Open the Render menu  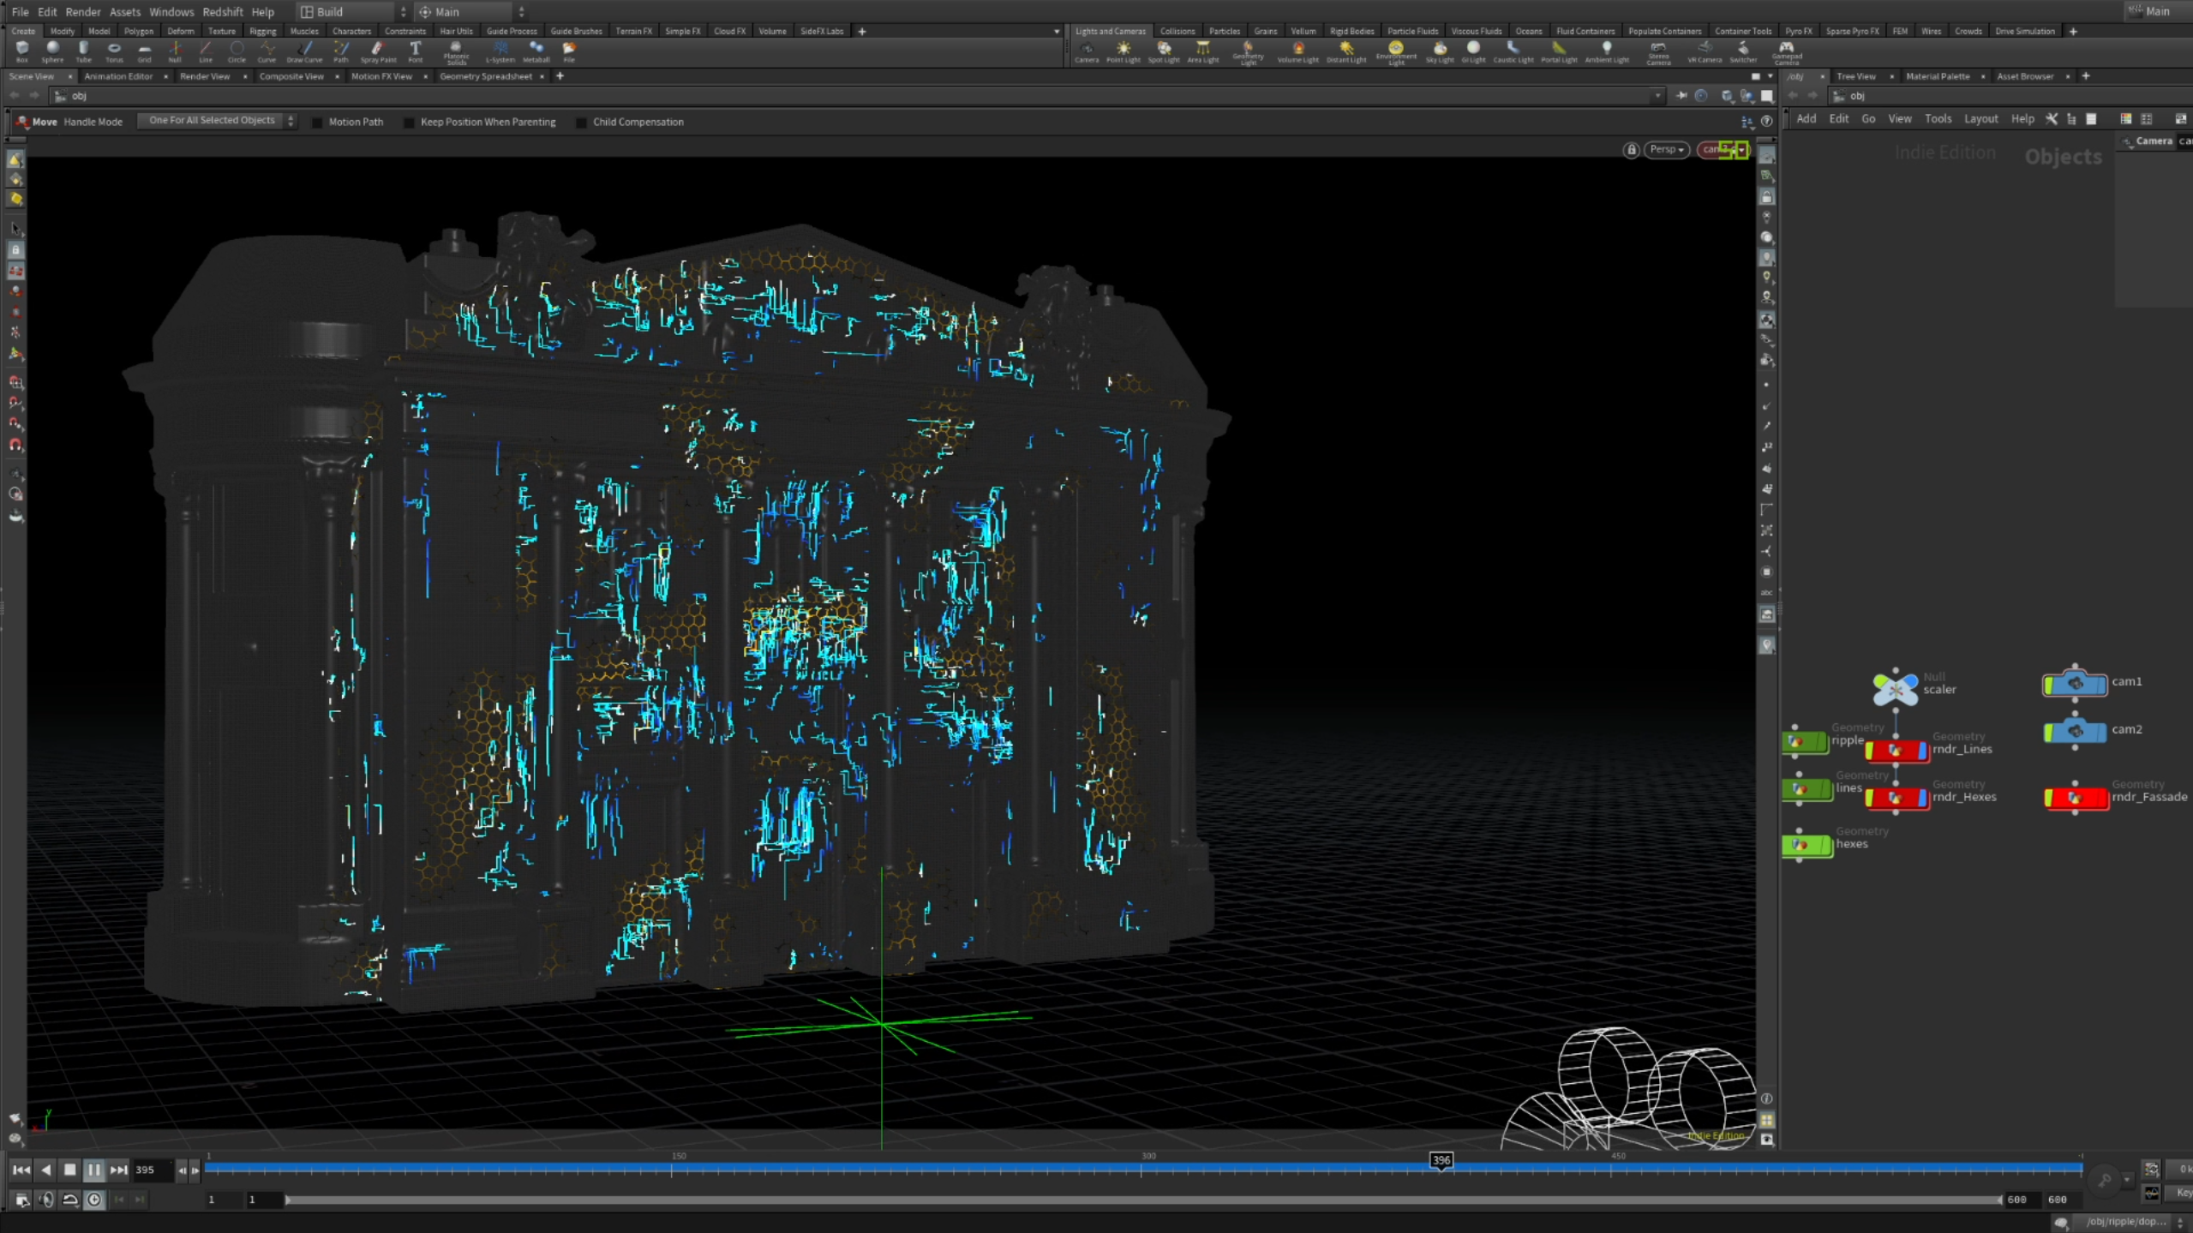point(82,12)
